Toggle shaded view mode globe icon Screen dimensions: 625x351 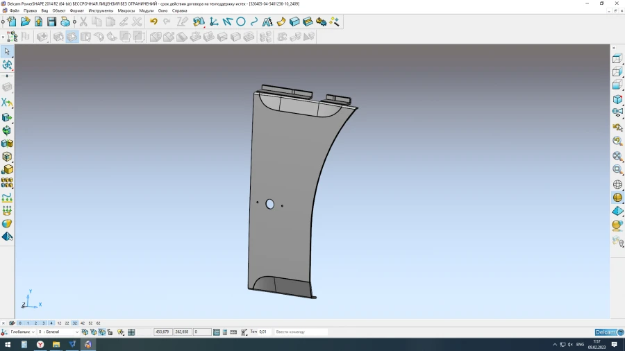pos(617,198)
